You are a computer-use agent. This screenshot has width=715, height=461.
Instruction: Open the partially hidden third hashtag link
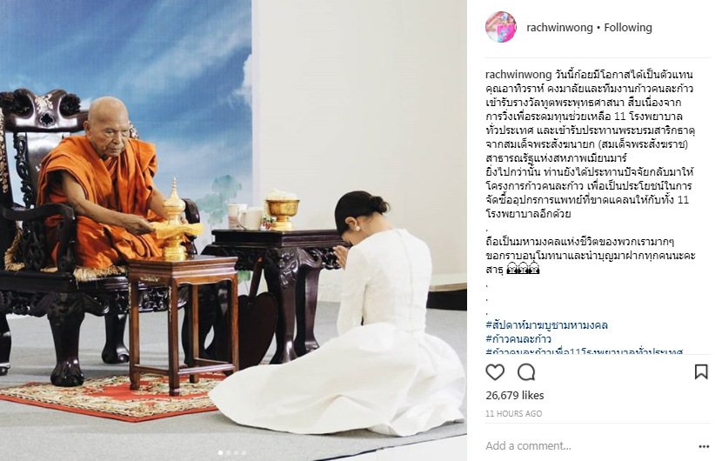[x=585, y=351]
